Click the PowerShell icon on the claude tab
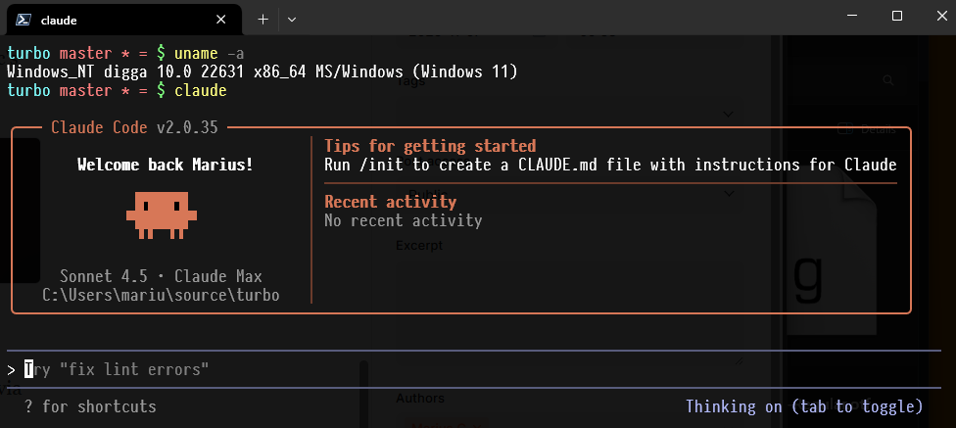The height and width of the screenshot is (428, 956). coord(21,19)
